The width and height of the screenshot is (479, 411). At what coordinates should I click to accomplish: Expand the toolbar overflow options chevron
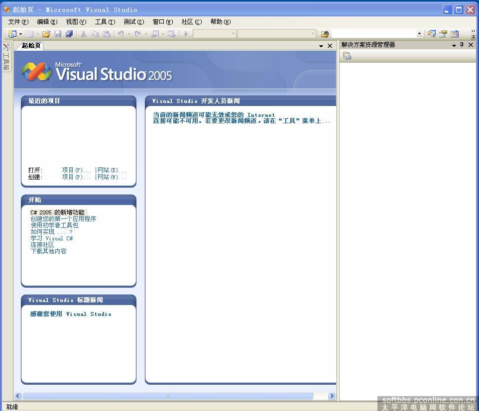473,34
